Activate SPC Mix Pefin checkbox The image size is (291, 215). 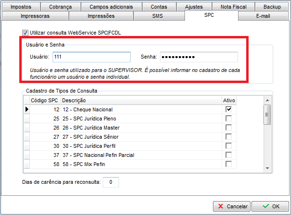point(228,164)
